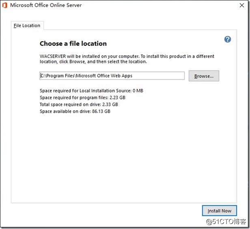
Task: Click the blue help question mark icon
Action: [x=228, y=39]
